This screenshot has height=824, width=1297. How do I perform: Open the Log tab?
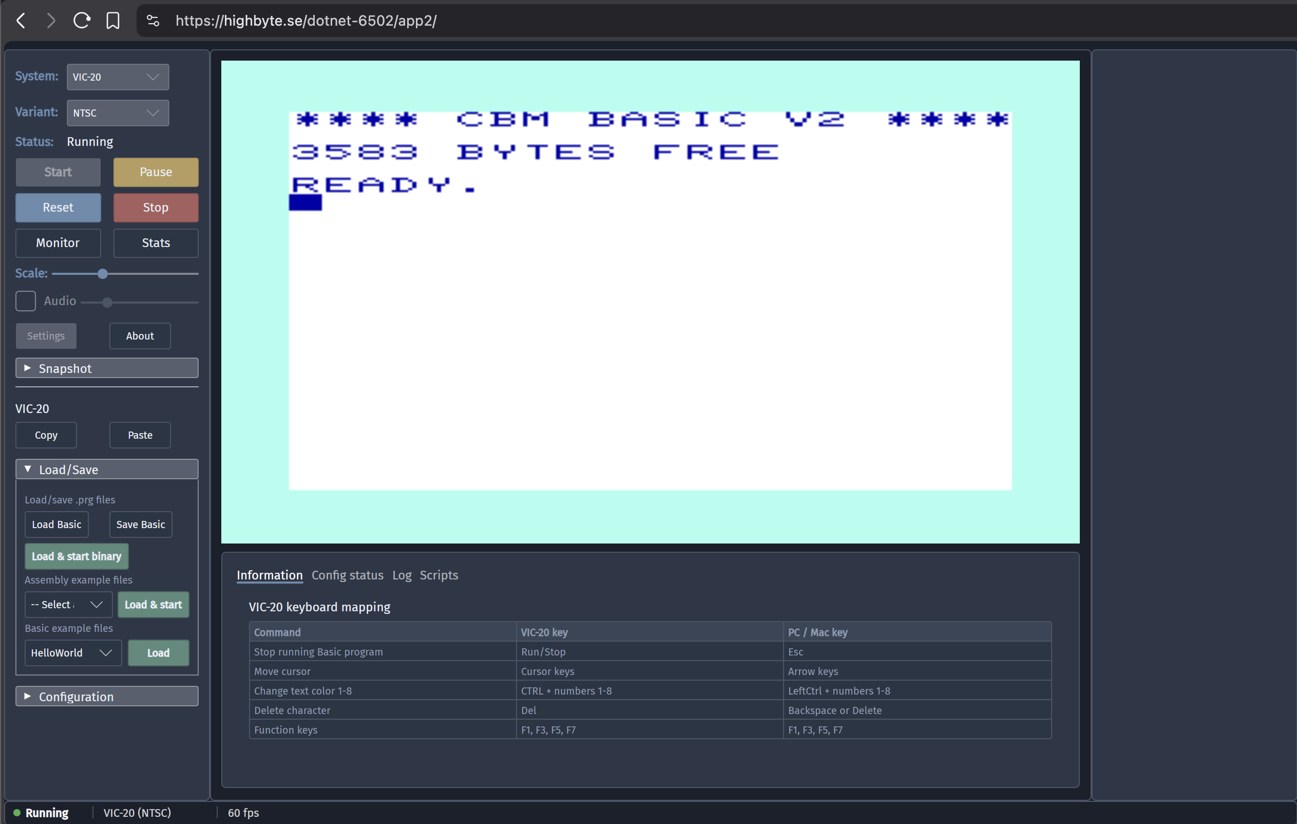[402, 575]
